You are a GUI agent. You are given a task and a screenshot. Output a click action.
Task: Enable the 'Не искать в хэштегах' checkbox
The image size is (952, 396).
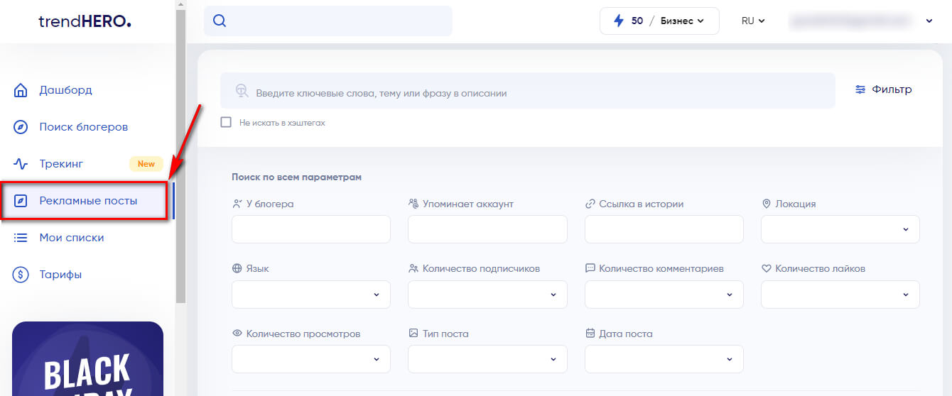(x=226, y=122)
